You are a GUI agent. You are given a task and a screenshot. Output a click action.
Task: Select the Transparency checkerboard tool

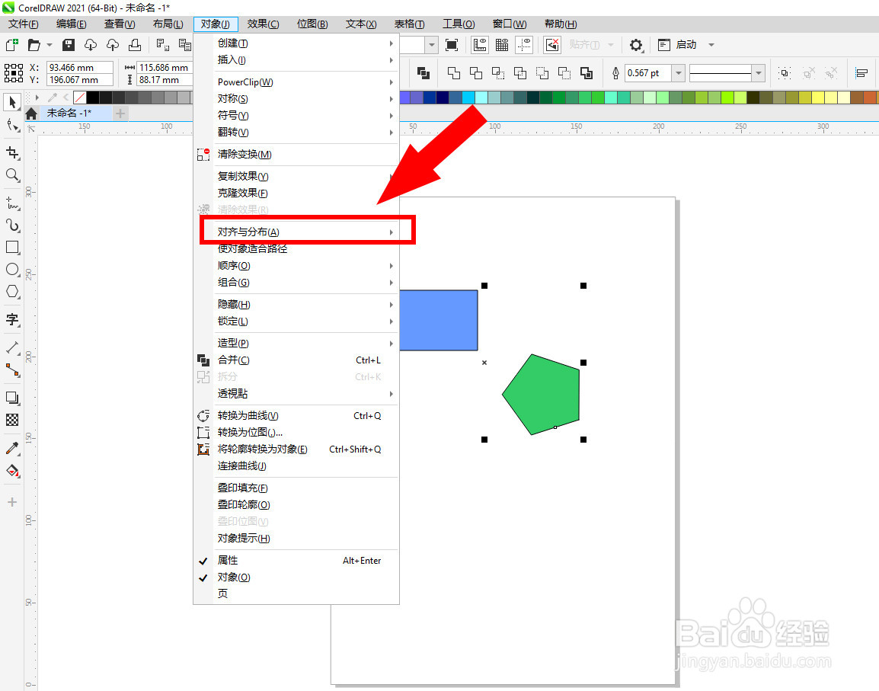coord(11,420)
